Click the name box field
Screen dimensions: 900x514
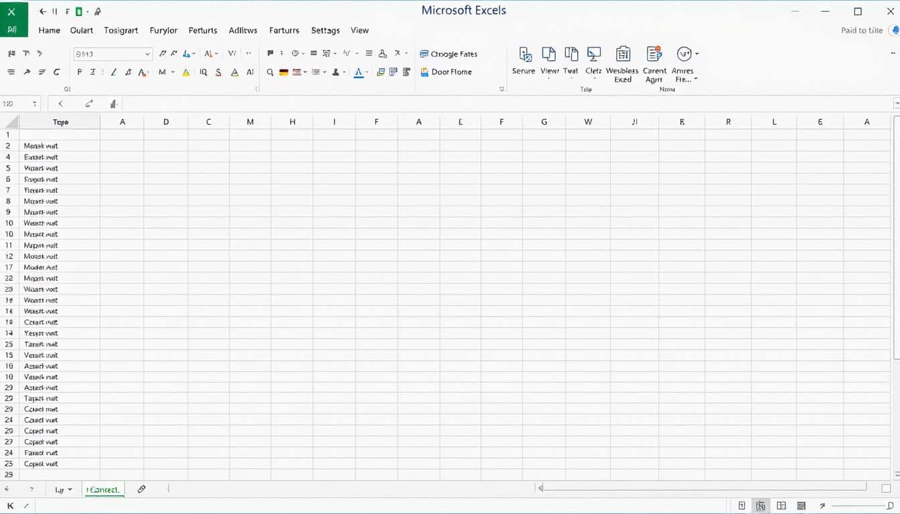(x=20, y=104)
